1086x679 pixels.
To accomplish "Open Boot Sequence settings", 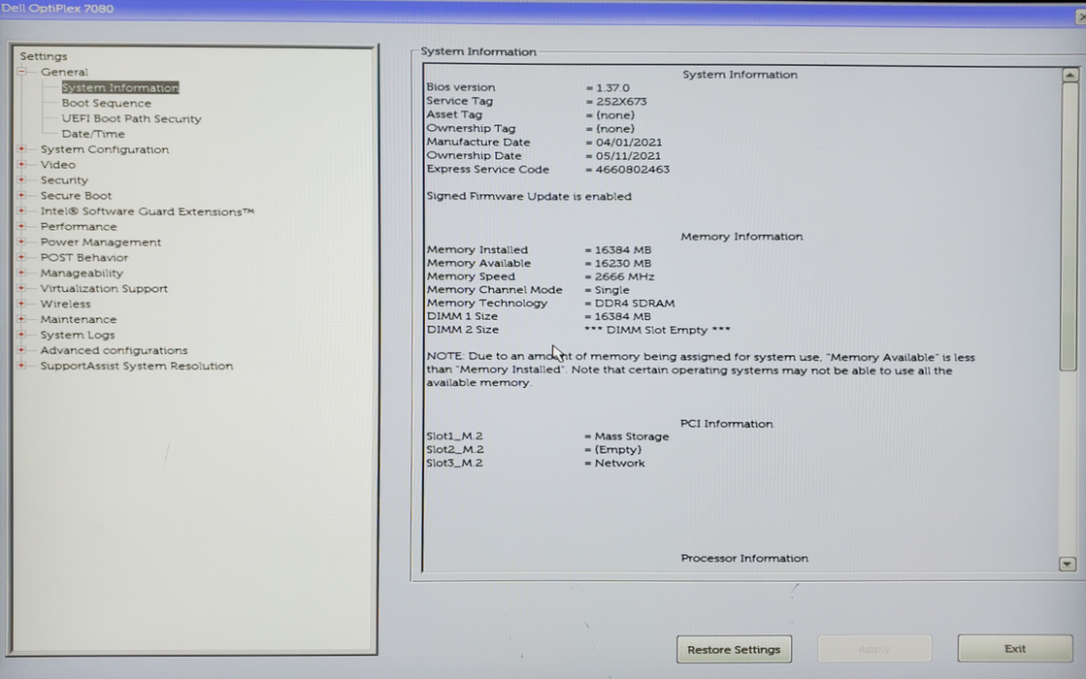I will tap(106, 103).
